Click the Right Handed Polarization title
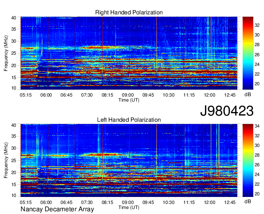Viewport: 264px width, 214px height. (129, 12)
